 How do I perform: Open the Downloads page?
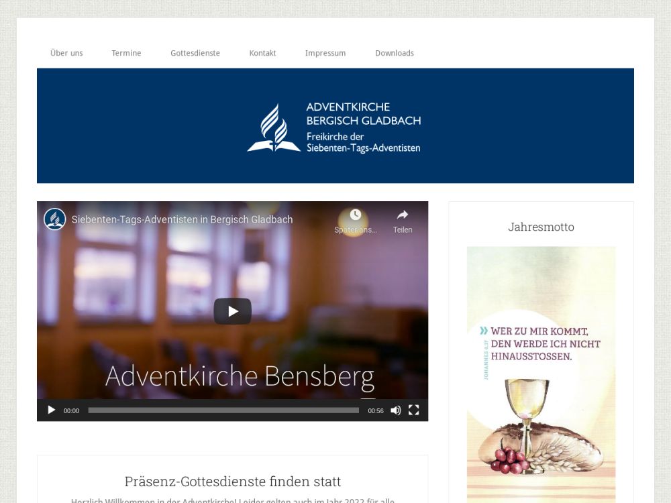(x=395, y=53)
